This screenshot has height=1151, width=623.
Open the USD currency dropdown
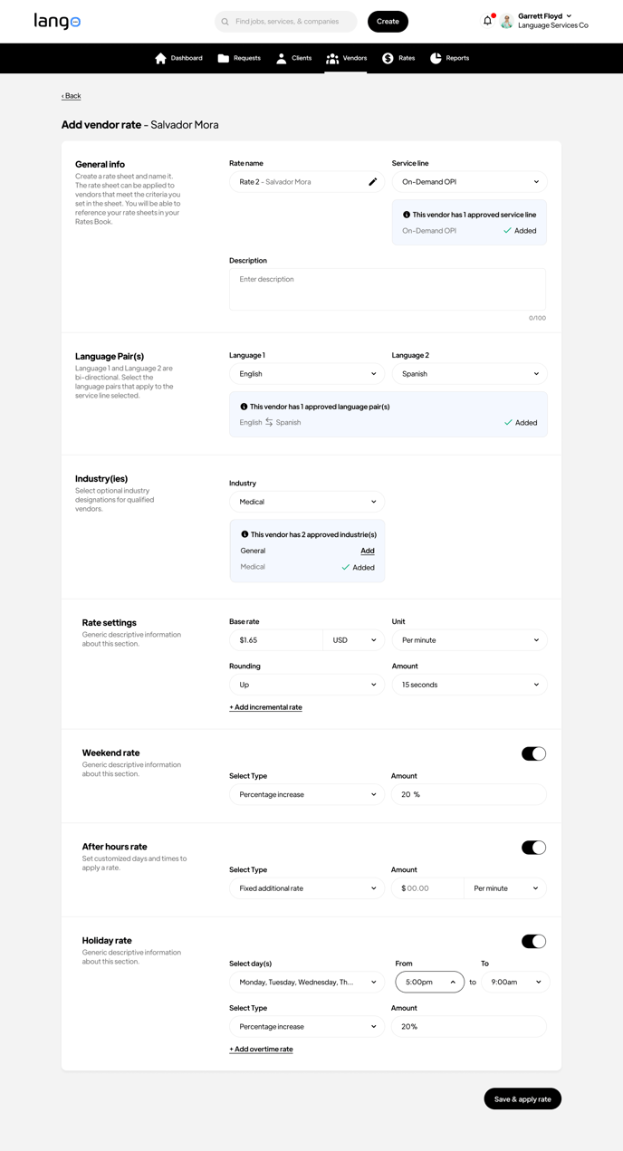coord(353,640)
